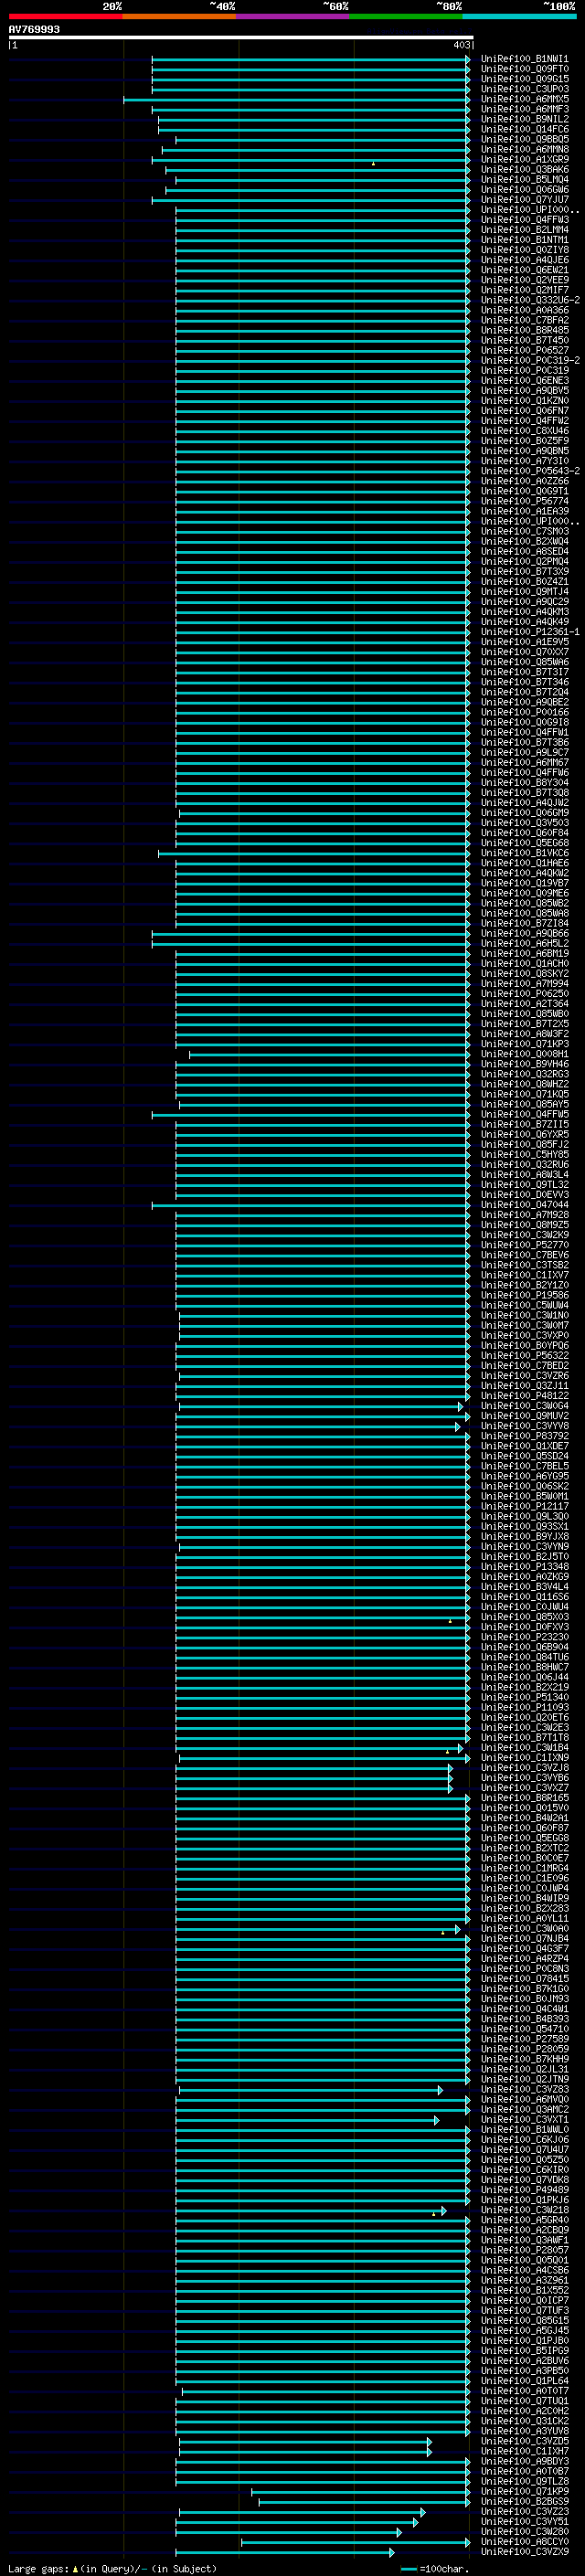Click label UniRef100_P51340
Image resolution: width=585 pixels, height=2576 pixels.
pyautogui.click(x=524, y=1697)
